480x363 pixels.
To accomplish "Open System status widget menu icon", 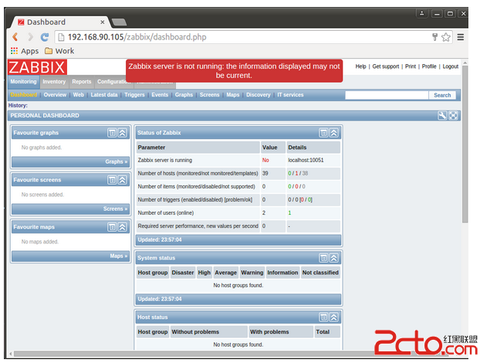I will coord(323,258).
